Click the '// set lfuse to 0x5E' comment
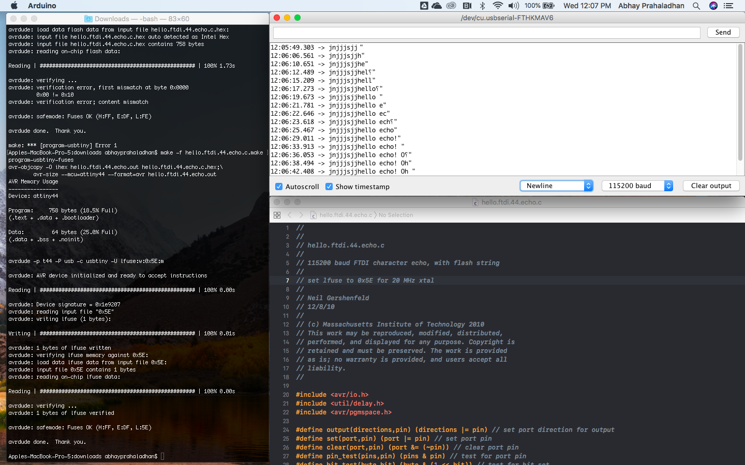This screenshot has height=465, width=745. (365, 281)
